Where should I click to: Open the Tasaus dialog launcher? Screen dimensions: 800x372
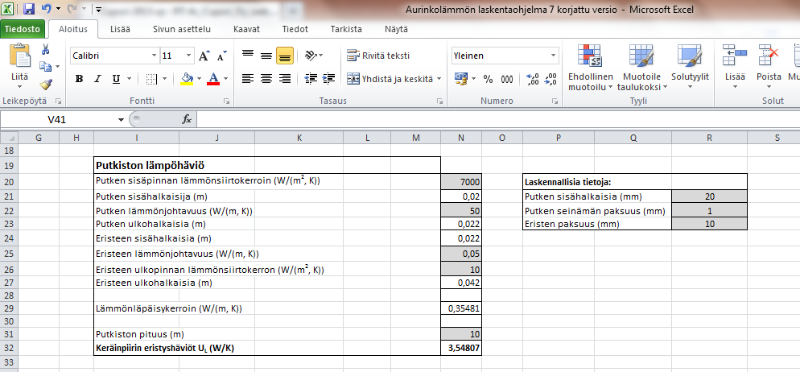[x=439, y=101]
